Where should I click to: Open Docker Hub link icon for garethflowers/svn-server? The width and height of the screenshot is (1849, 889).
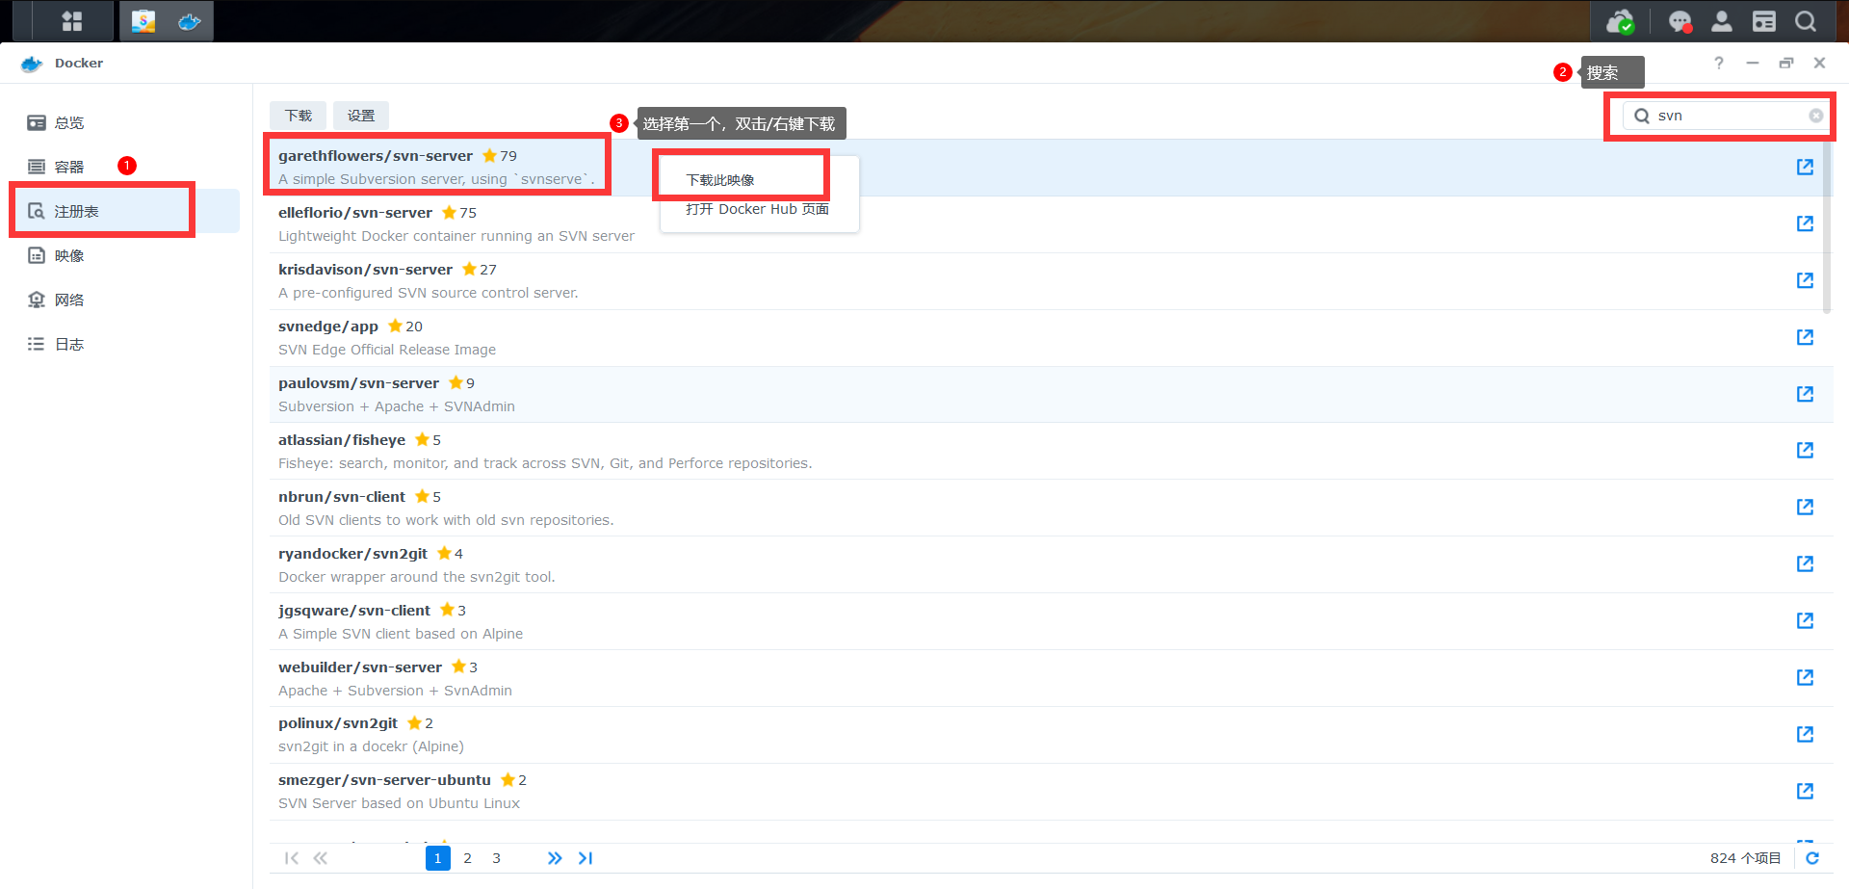click(1805, 167)
